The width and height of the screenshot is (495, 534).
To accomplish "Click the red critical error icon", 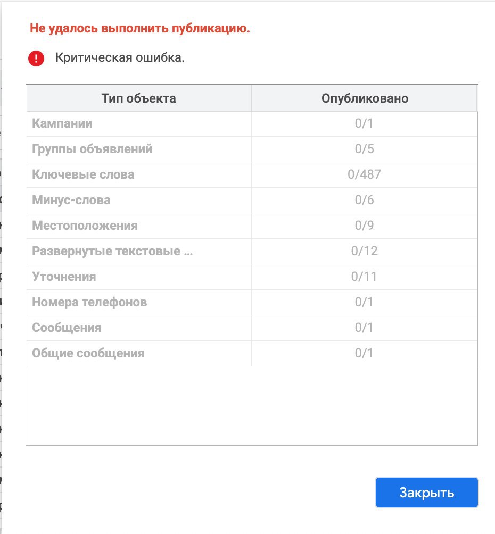I will tap(36, 58).
